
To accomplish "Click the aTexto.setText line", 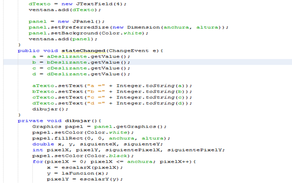I will pos(112,86).
